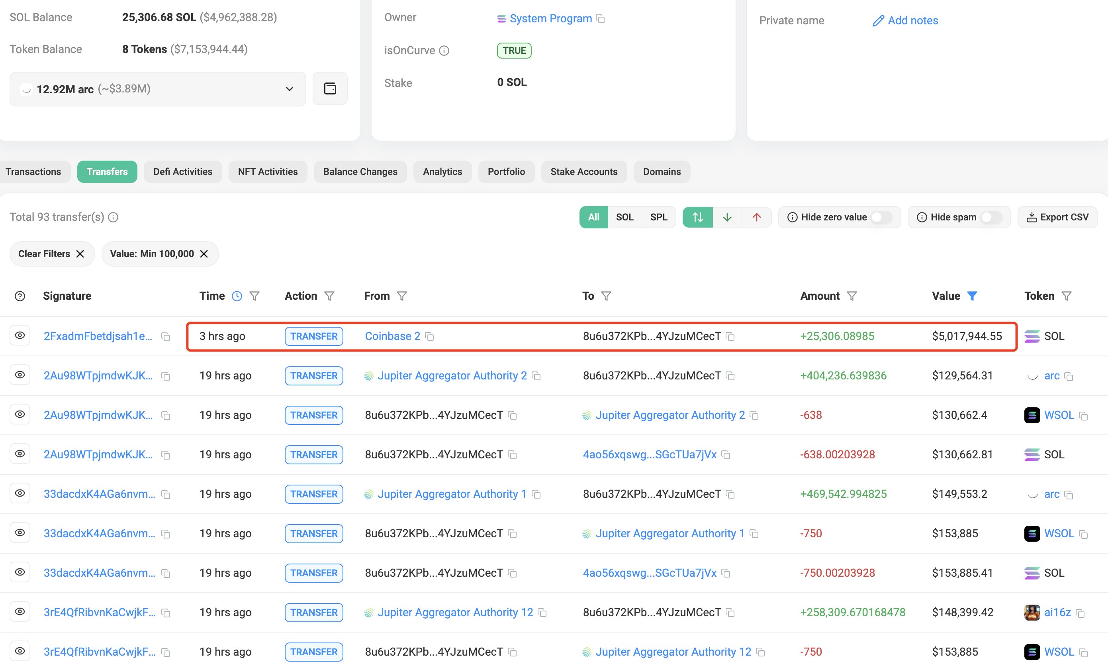Click the info icon on Hide zero value
1108x668 pixels.
point(792,217)
